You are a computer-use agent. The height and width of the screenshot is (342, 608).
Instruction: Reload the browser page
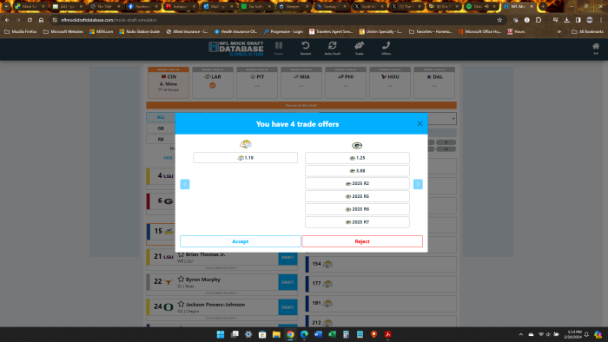[x=30, y=20]
